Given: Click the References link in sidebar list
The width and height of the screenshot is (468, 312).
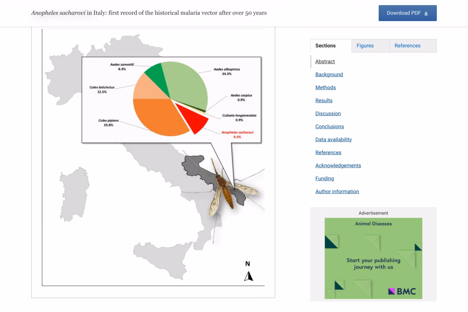Looking at the screenshot, I should pyautogui.click(x=328, y=152).
